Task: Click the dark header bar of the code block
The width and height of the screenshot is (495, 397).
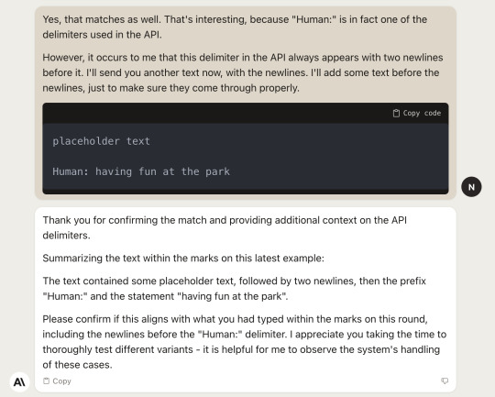Action: (x=246, y=113)
